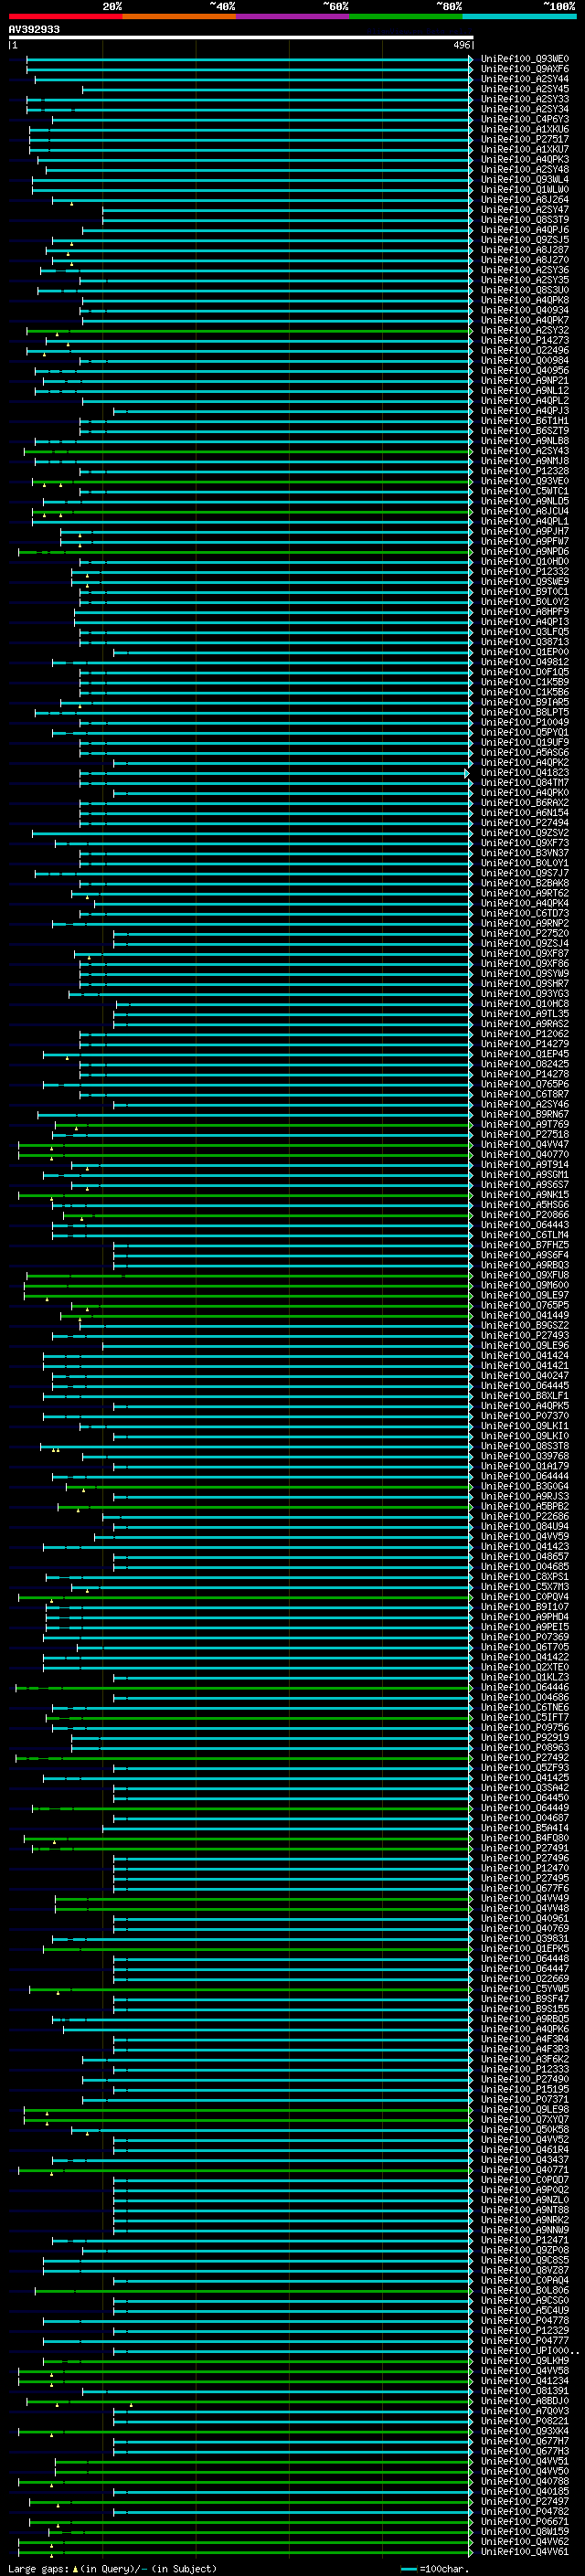Select hit label UniRef100_P12328
Image resolution: width=585 pixels, height=2576 pixels.
coord(525,471)
